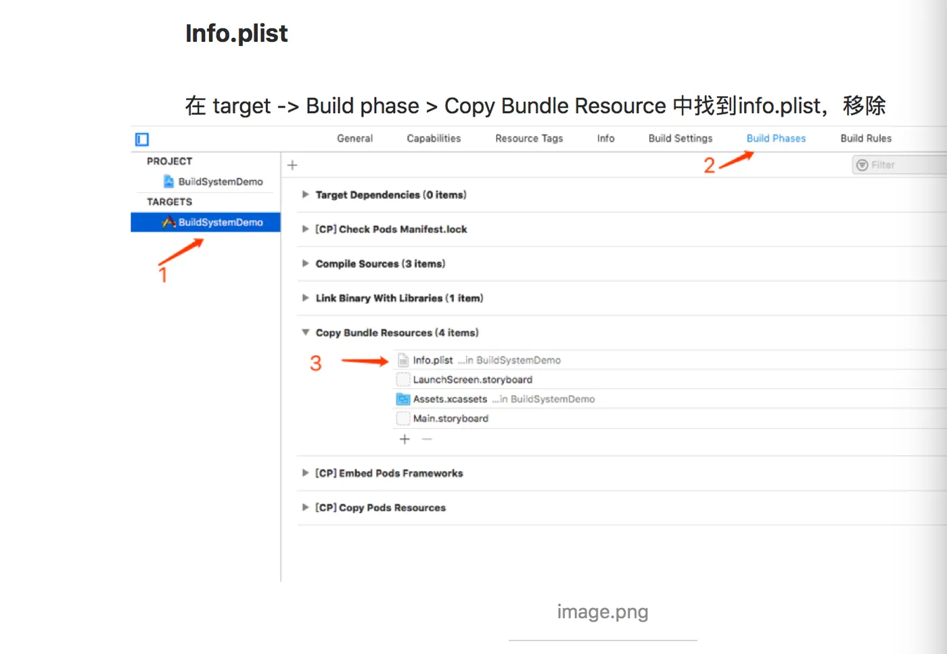Screen dimensions: 947x654
Task: Click the Info.plist file icon
Action: point(403,360)
